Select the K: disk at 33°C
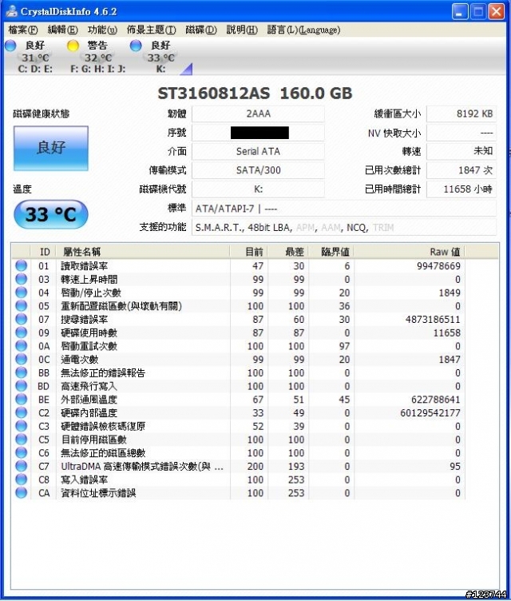This screenshot has width=511, height=601. tap(160, 58)
